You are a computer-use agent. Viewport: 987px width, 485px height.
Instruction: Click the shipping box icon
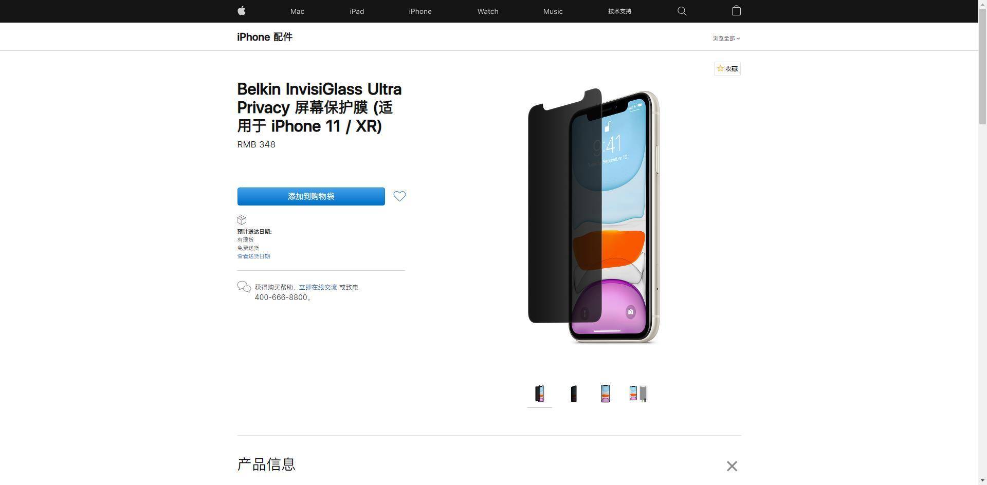pos(242,220)
